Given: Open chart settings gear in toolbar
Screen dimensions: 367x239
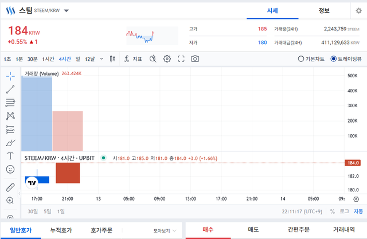Looking at the screenshot, I should click(x=167, y=58).
